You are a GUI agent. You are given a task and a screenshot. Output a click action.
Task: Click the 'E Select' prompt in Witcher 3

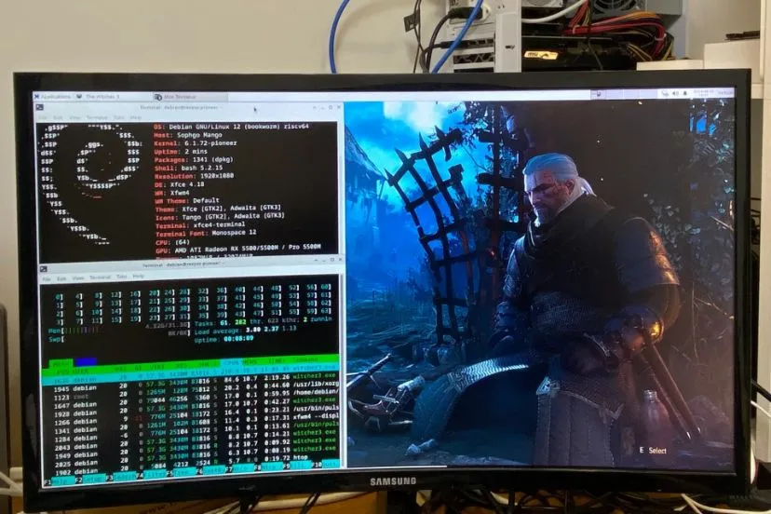point(653,450)
